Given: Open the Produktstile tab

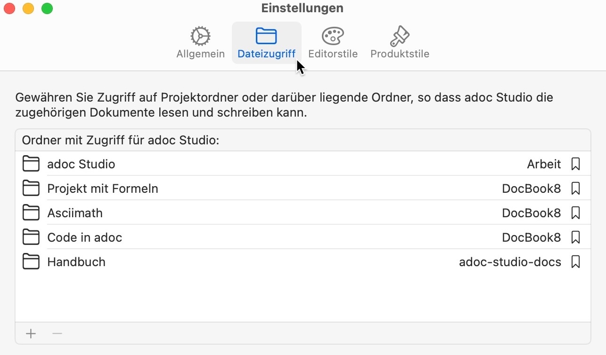Looking at the screenshot, I should [x=400, y=43].
